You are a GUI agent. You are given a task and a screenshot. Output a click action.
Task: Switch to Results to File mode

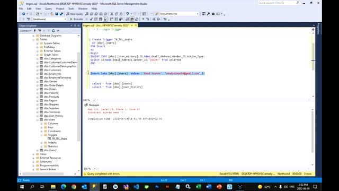137,19
